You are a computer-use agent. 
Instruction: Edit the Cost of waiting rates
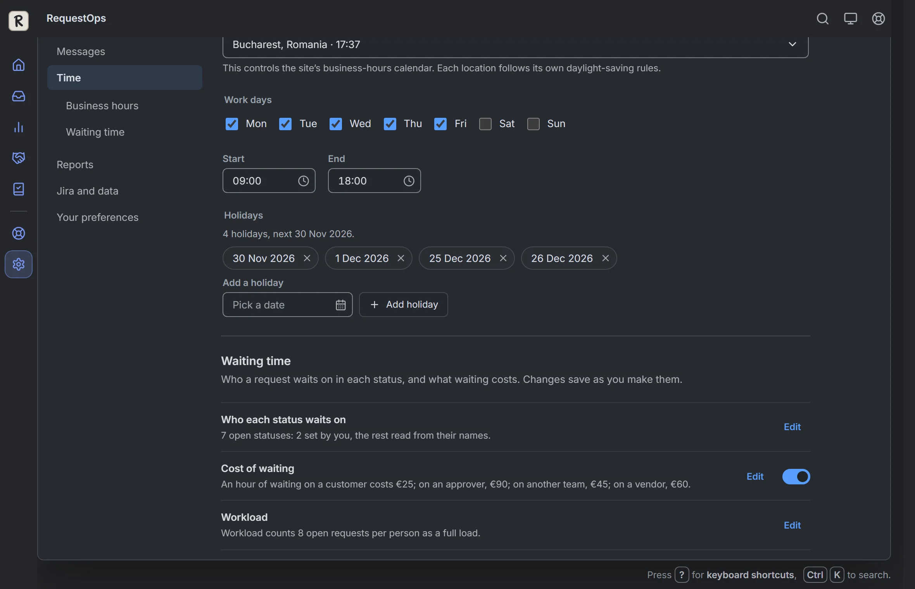tap(755, 477)
